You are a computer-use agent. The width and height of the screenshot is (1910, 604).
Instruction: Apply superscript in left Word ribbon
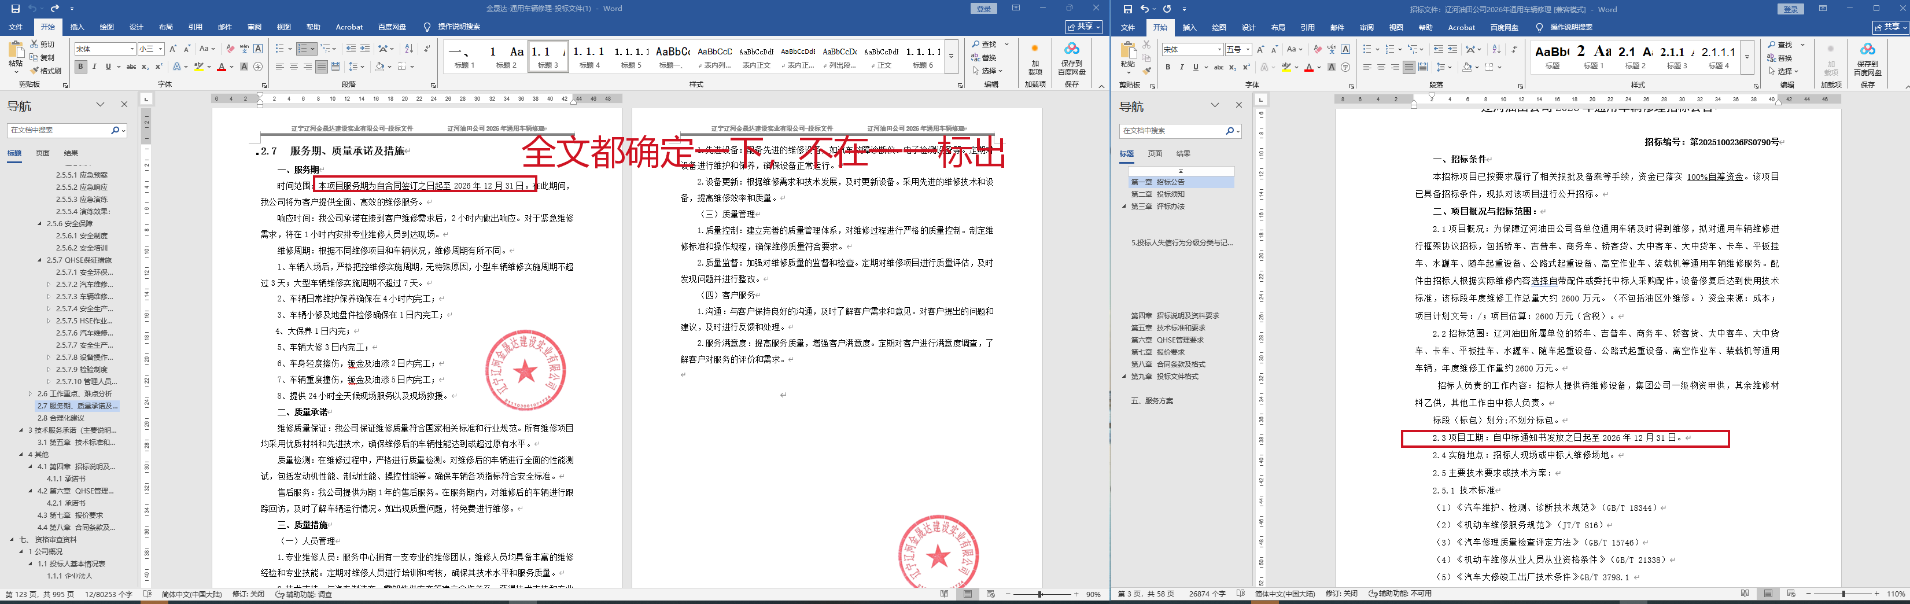[x=158, y=67]
